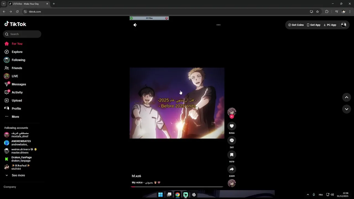The image size is (354, 199).
Task: Switch FRA keyboard language indicator
Action: point(321,195)
